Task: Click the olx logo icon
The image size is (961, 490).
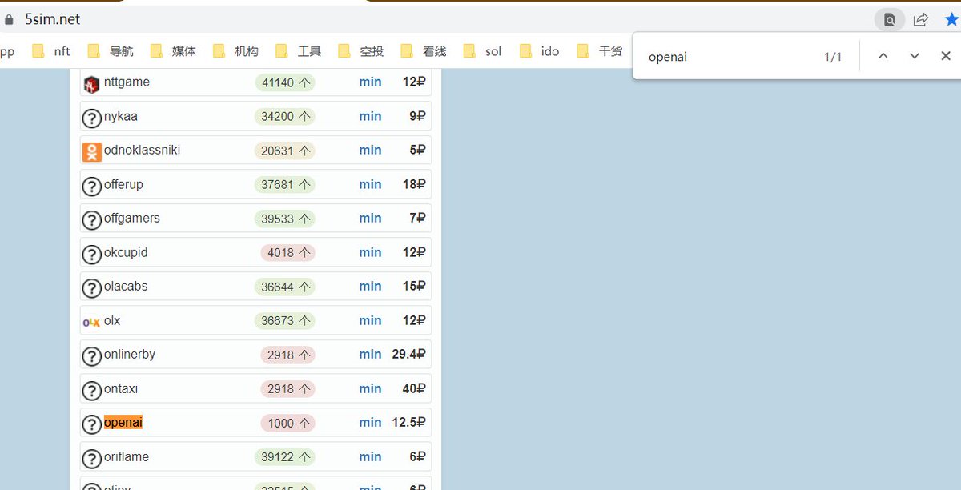Action: coord(91,322)
